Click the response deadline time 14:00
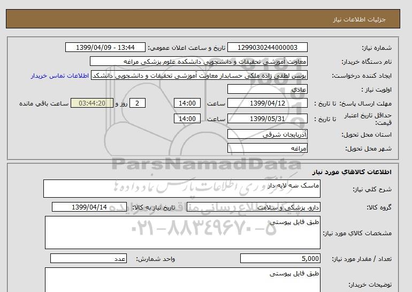Viewport: 412px width, 292px height. [x=187, y=103]
